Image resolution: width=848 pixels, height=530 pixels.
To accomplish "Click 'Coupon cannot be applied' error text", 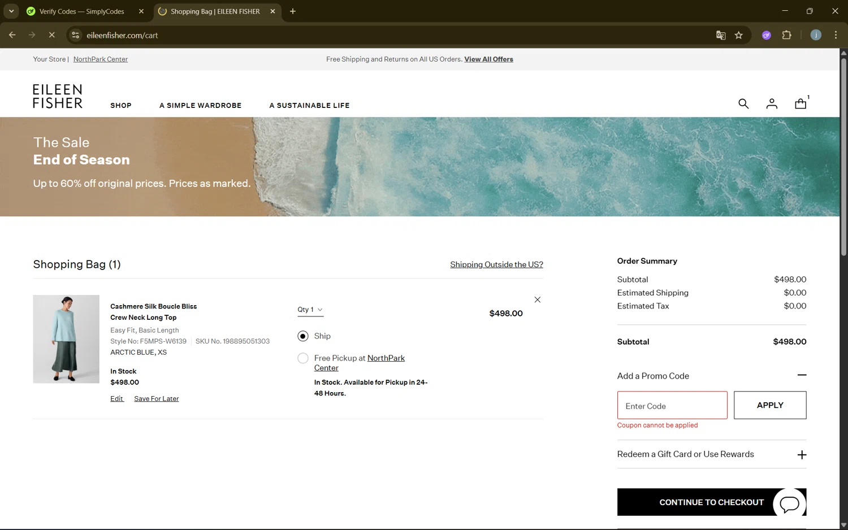I will 657,425.
